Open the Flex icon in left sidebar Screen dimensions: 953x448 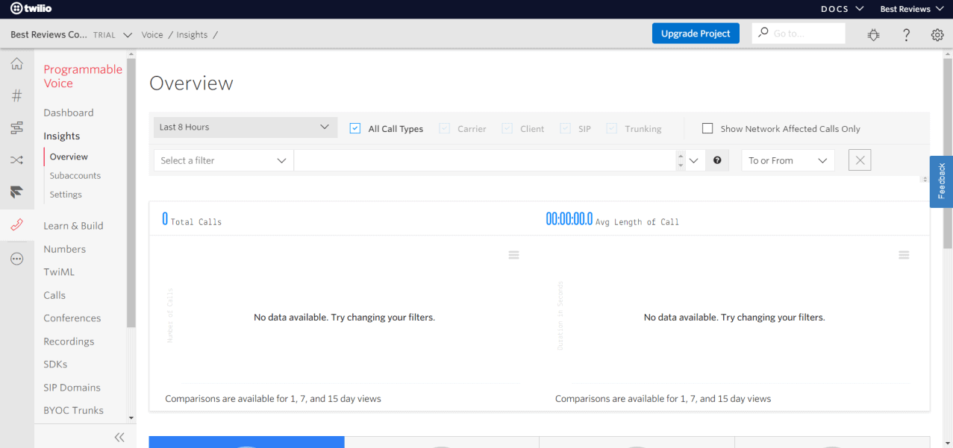[16, 192]
